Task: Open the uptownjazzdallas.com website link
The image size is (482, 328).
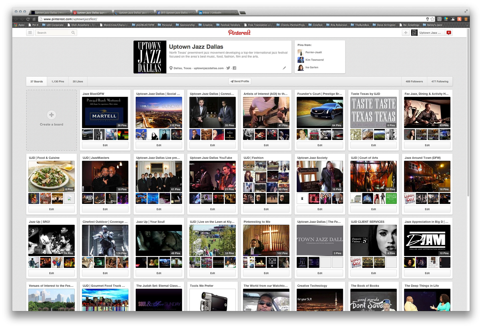Action: coord(209,68)
